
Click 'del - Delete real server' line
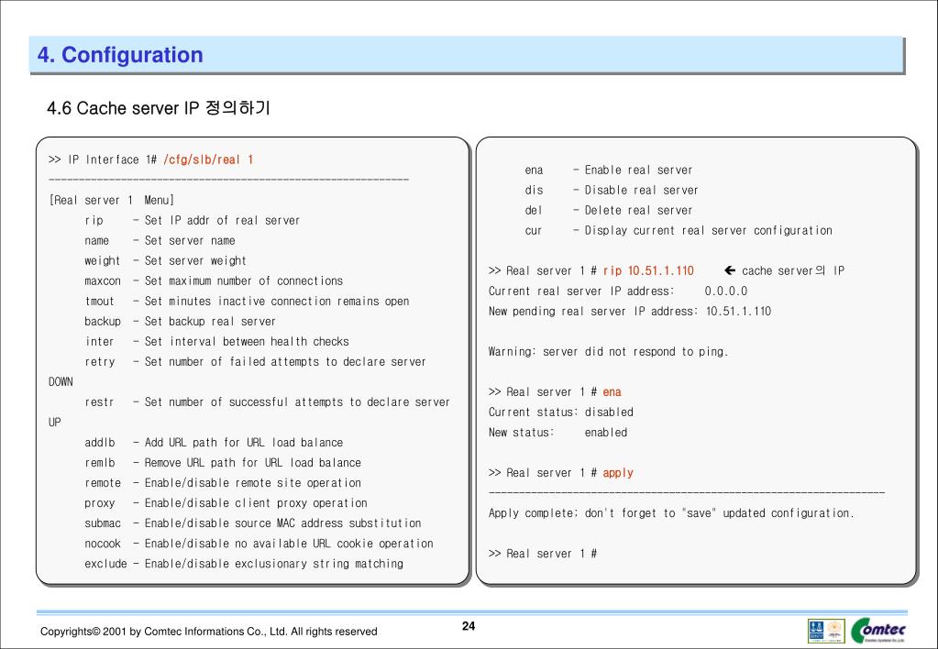[x=609, y=211]
